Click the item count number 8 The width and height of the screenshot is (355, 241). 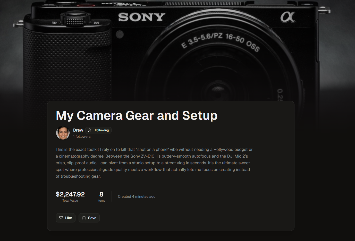101,194
